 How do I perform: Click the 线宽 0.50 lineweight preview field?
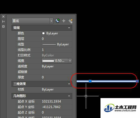point(55,61)
